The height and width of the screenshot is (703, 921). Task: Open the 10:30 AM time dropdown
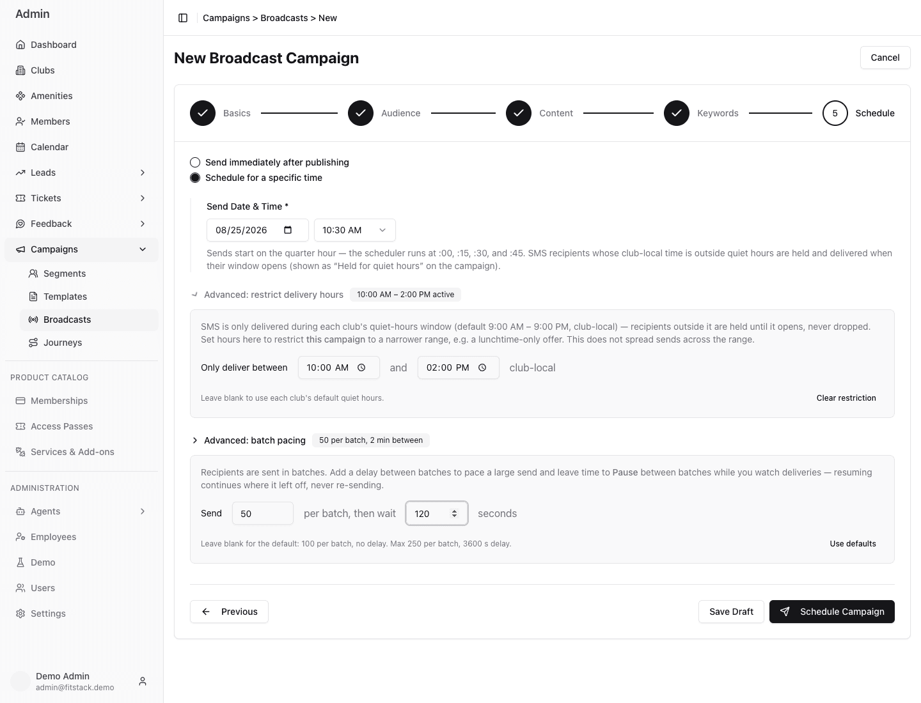[355, 230]
